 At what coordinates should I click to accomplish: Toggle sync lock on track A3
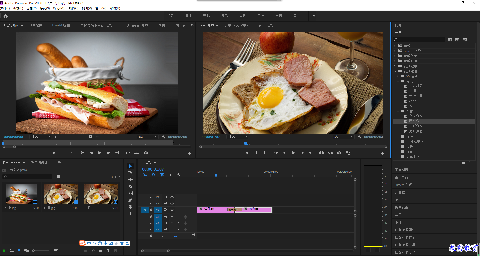coord(165,229)
